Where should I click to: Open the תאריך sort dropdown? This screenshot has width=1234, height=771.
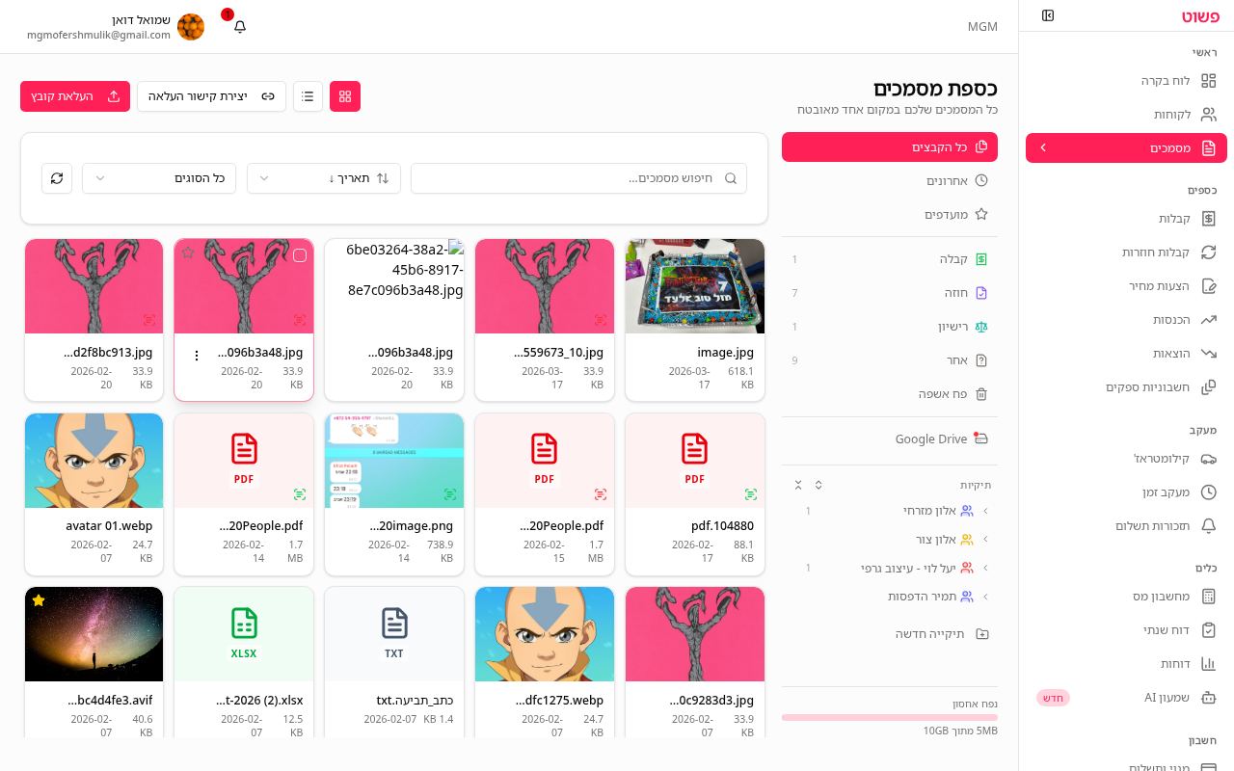323,178
